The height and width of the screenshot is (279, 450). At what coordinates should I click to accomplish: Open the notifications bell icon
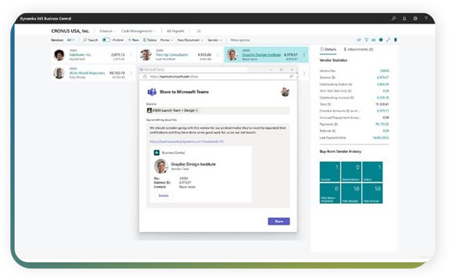coord(405,18)
